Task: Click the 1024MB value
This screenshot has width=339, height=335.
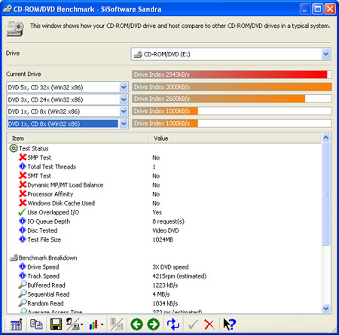Action: [163, 239]
